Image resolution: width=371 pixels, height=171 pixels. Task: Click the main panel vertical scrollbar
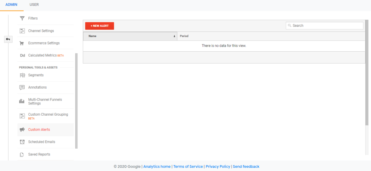click(367, 72)
